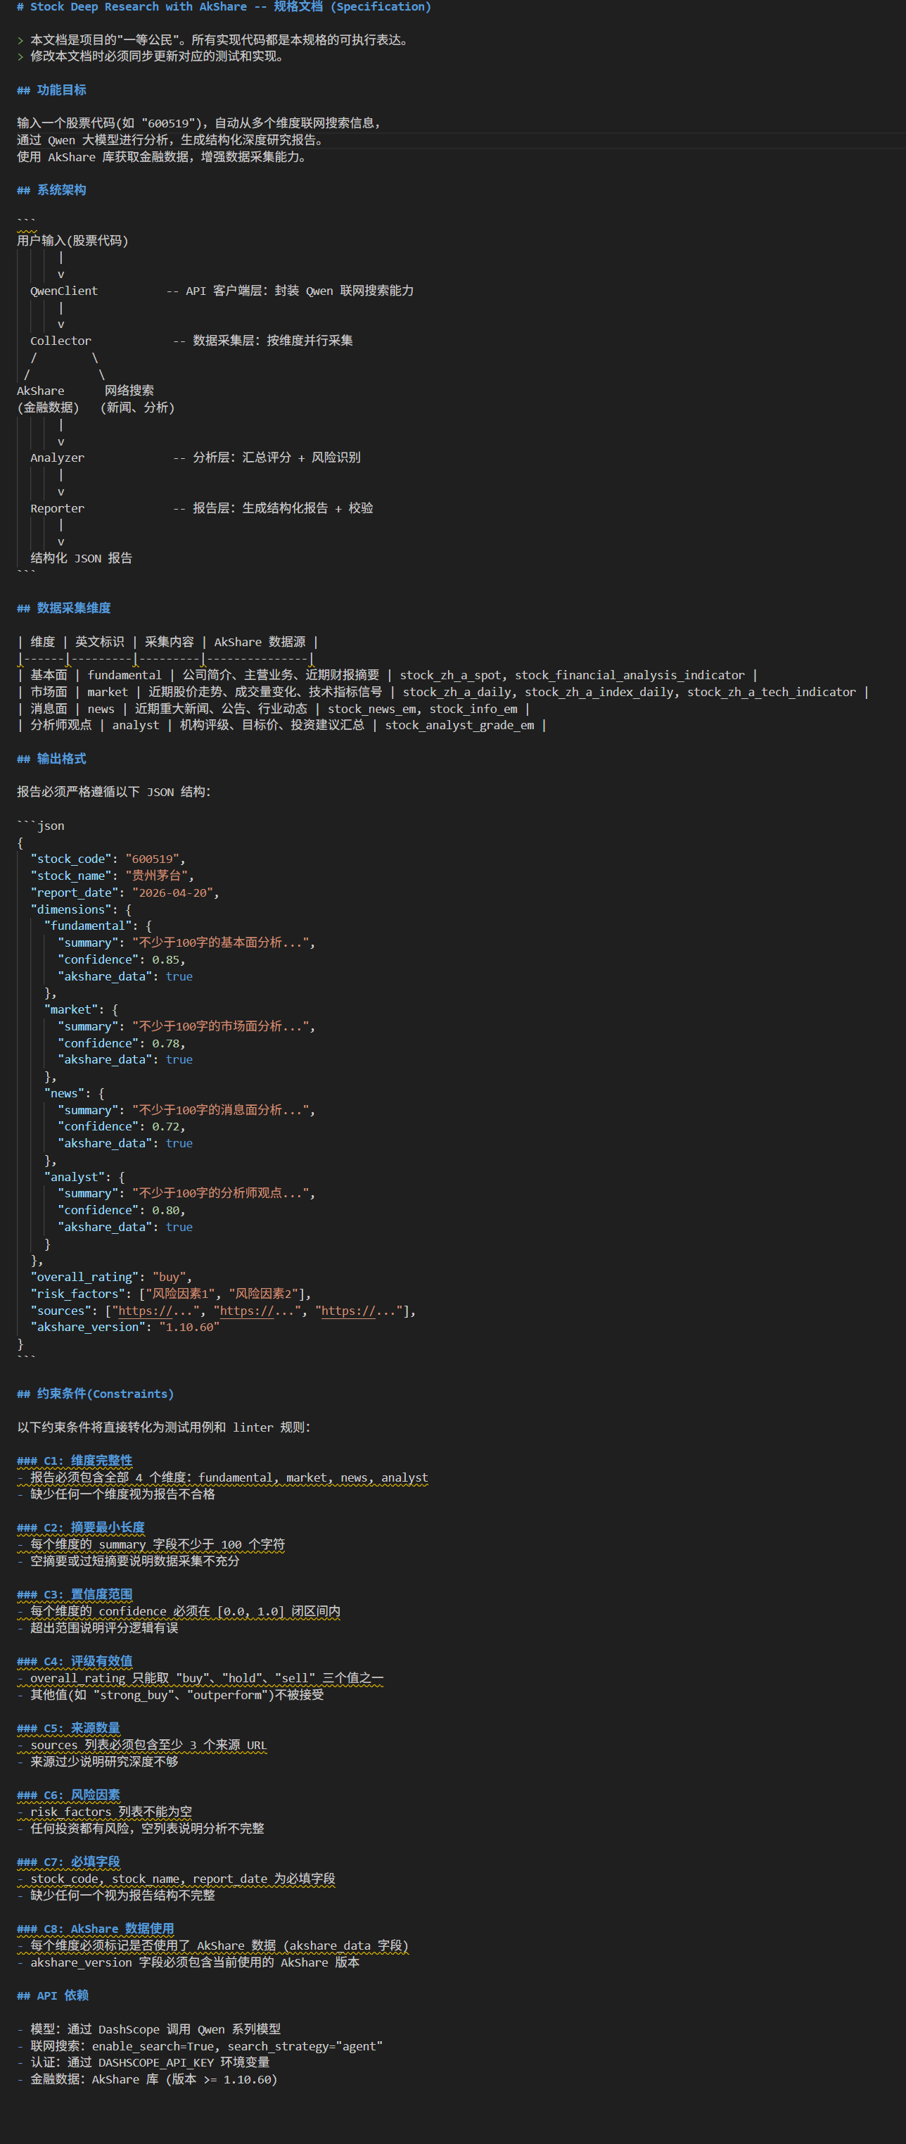Viewport: 906px width, 2144px height.
Task: Click 'Reporter' in the architecture diagram
Action: (x=58, y=507)
